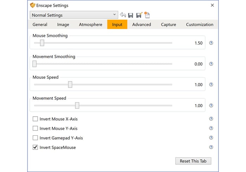The width and height of the screenshot is (246, 172).
Task: Click help icon for Invert Mouse X-Axis
Action: [x=211, y=119]
